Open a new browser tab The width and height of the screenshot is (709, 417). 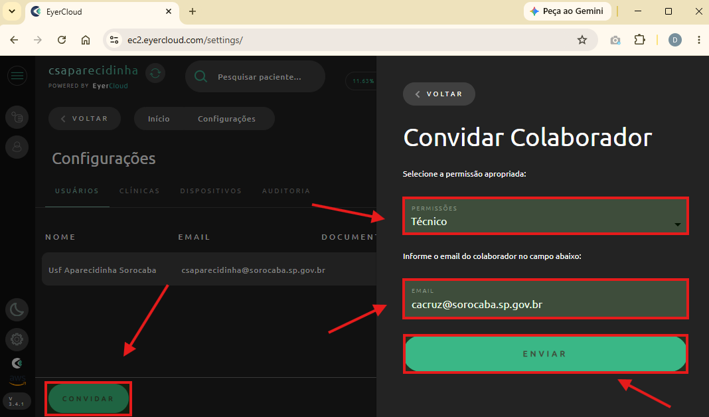coord(193,11)
